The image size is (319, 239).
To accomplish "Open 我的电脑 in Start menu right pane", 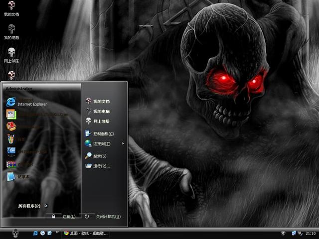I will click(98, 111).
